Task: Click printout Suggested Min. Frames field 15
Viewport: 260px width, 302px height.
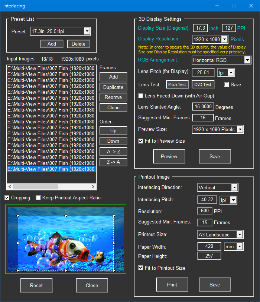Action: pos(205,222)
